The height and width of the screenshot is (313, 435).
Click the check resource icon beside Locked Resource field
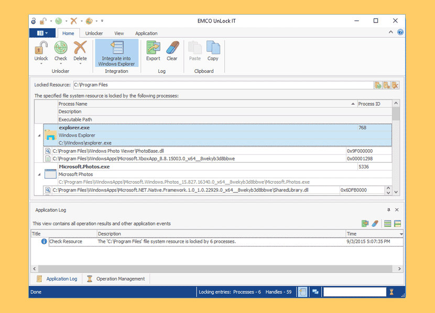pos(378,85)
